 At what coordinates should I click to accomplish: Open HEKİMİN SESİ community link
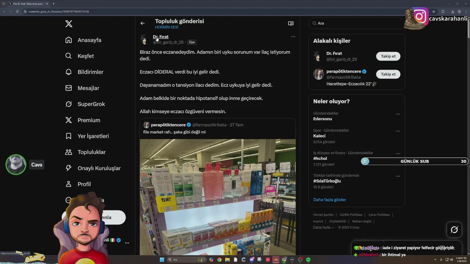pos(167,27)
